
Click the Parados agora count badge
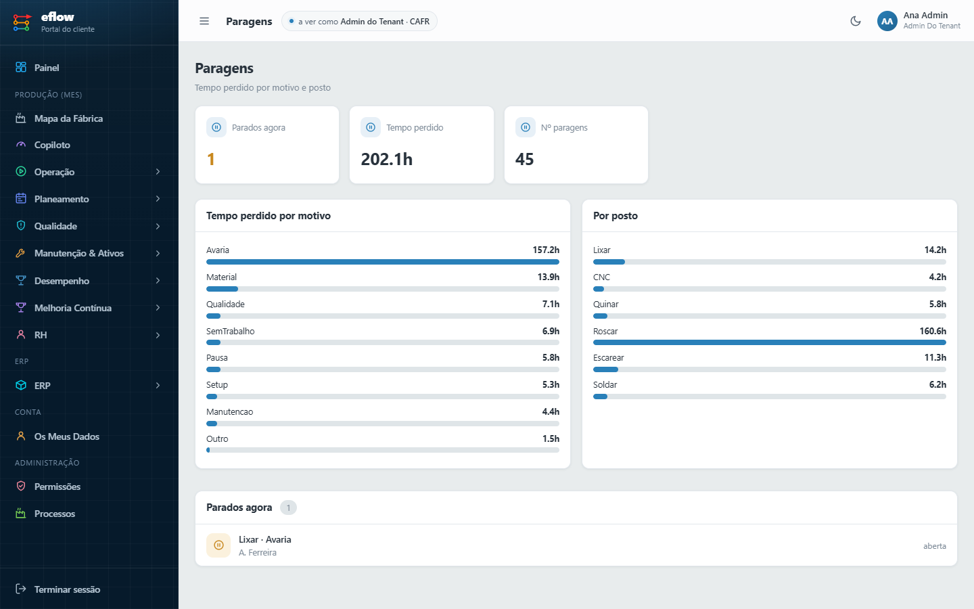pyautogui.click(x=288, y=507)
